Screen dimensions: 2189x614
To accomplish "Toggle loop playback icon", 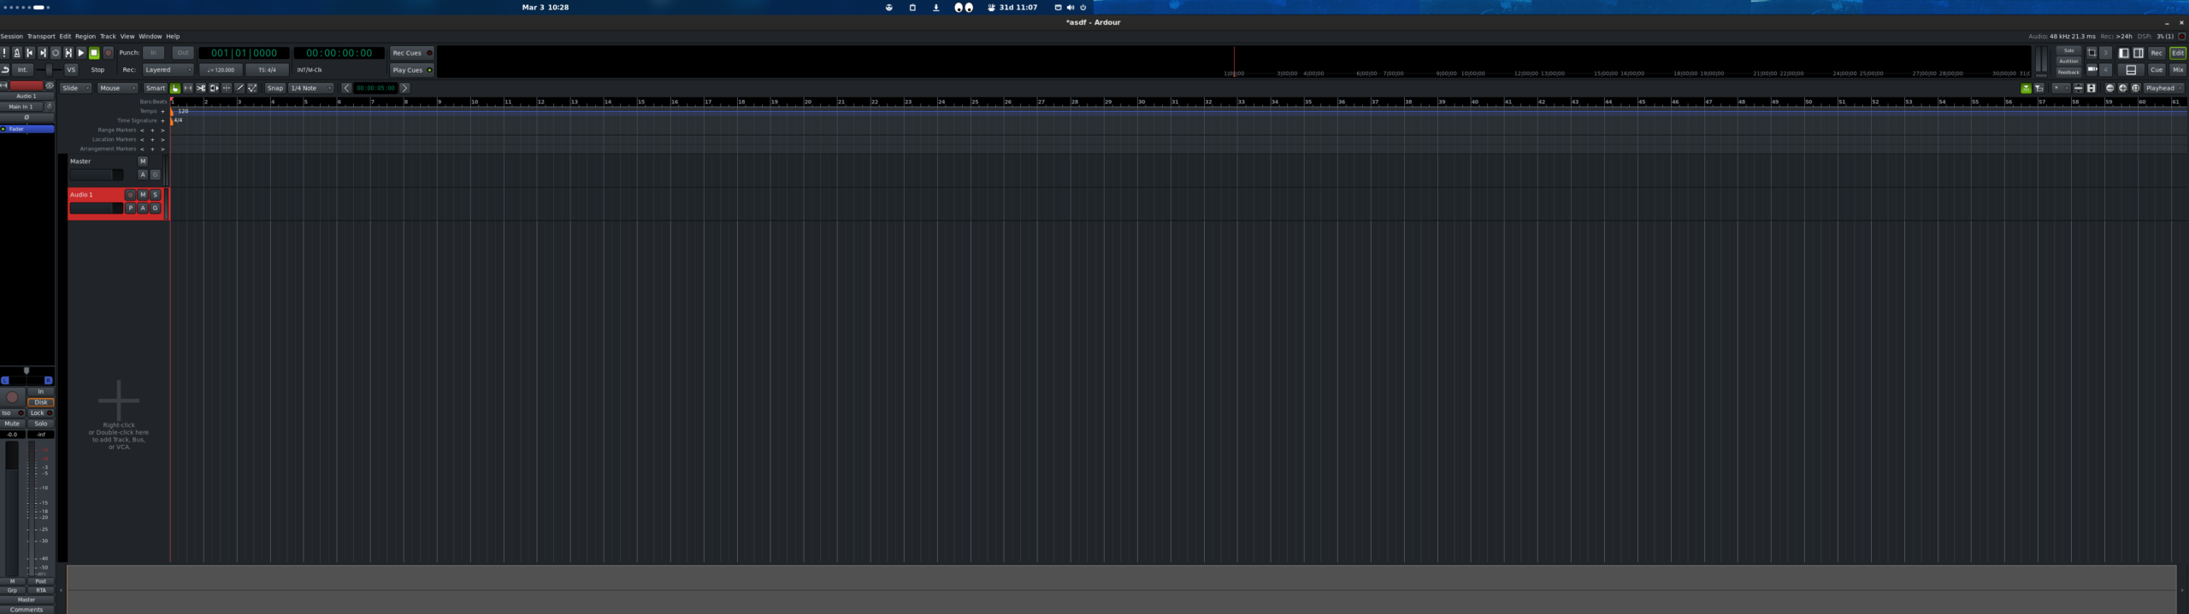I will (x=56, y=53).
